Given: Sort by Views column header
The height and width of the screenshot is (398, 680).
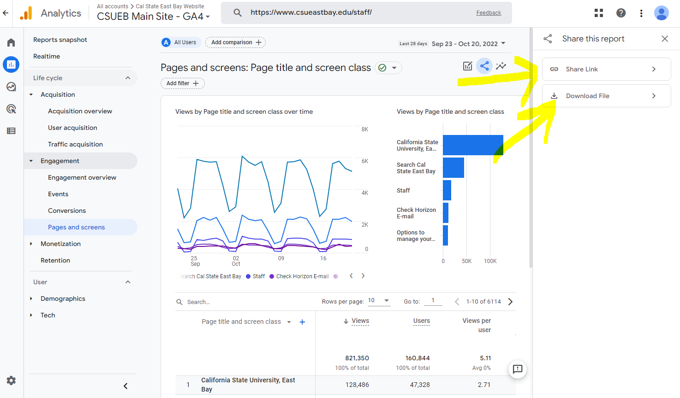Looking at the screenshot, I should tap(360, 321).
